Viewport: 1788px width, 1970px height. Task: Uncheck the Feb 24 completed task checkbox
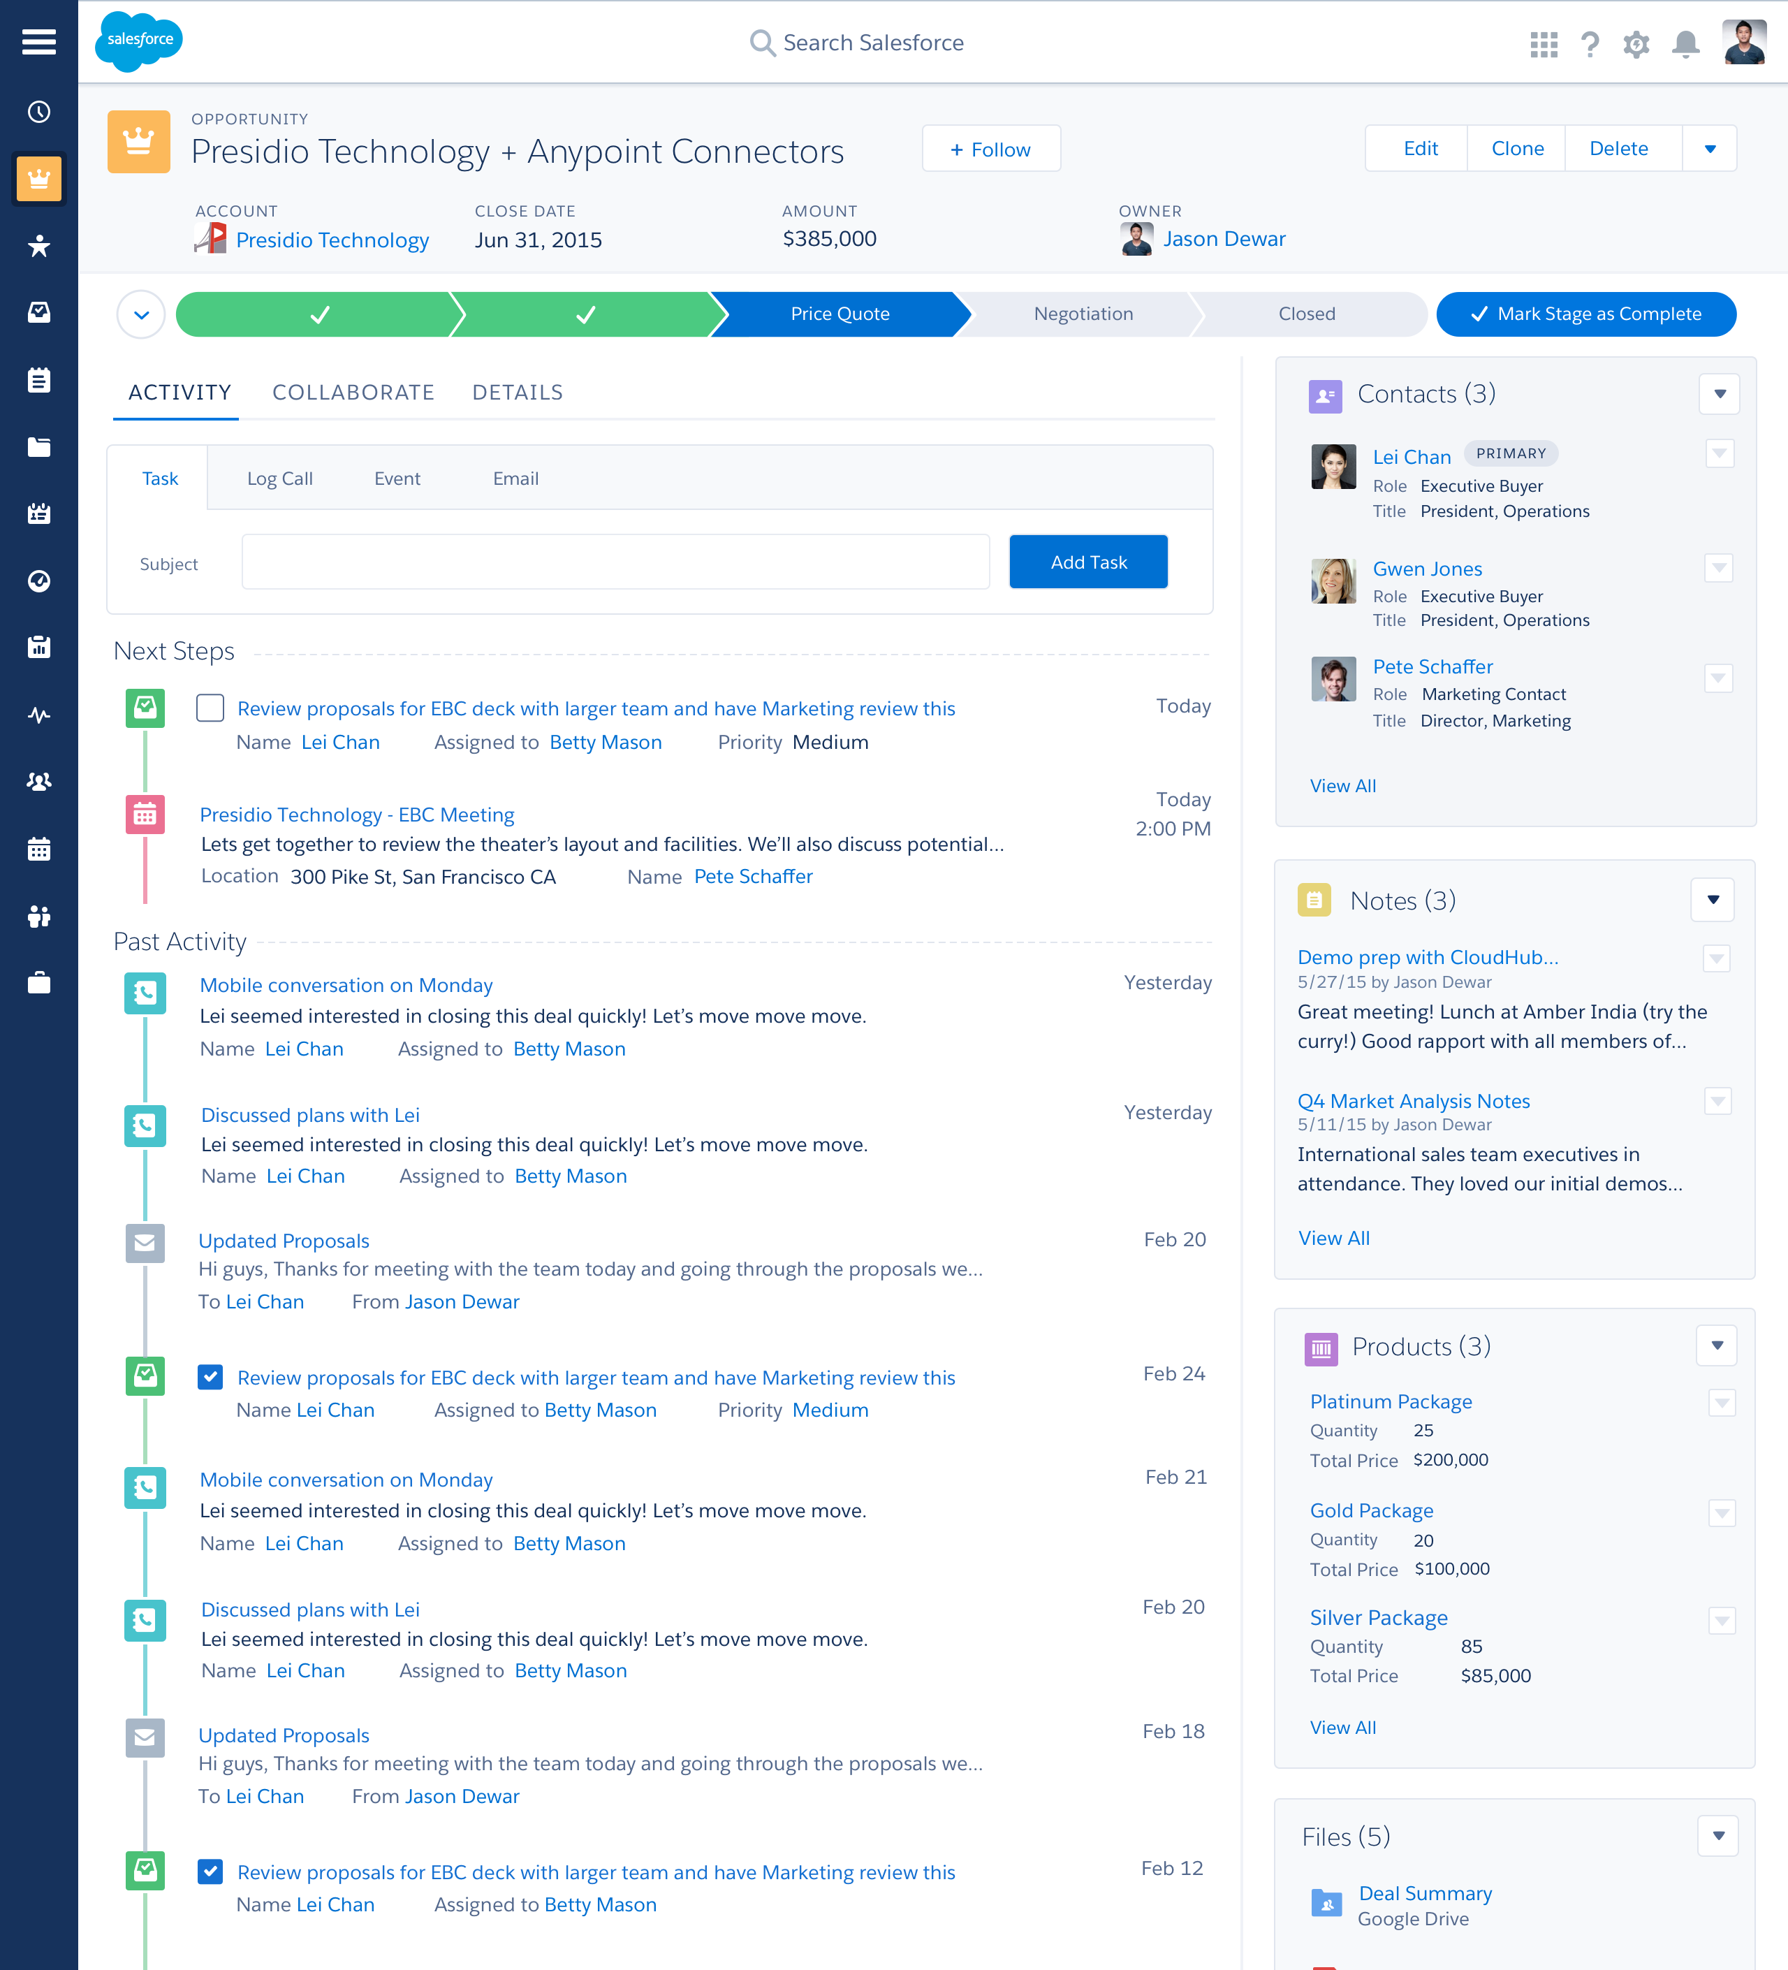coord(210,1377)
